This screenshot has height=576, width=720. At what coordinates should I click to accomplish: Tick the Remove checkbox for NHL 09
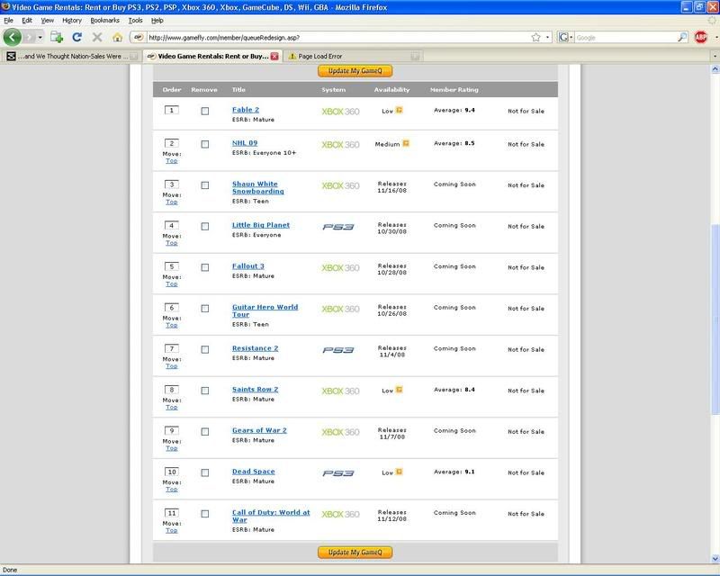click(x=205, y=144)
